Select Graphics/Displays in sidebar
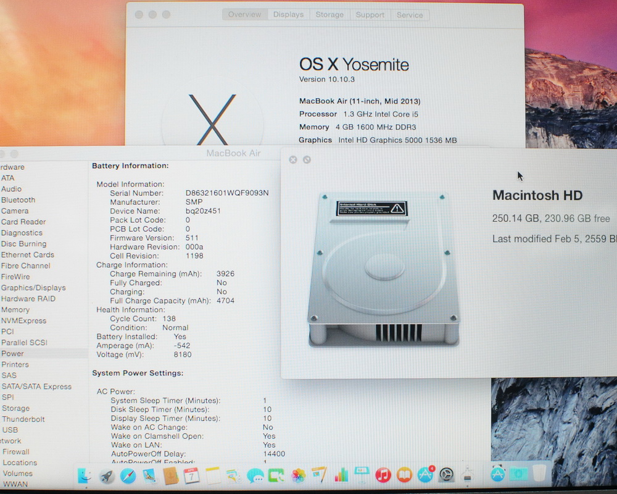The image size is (617, 494). [x=33, y=288]
